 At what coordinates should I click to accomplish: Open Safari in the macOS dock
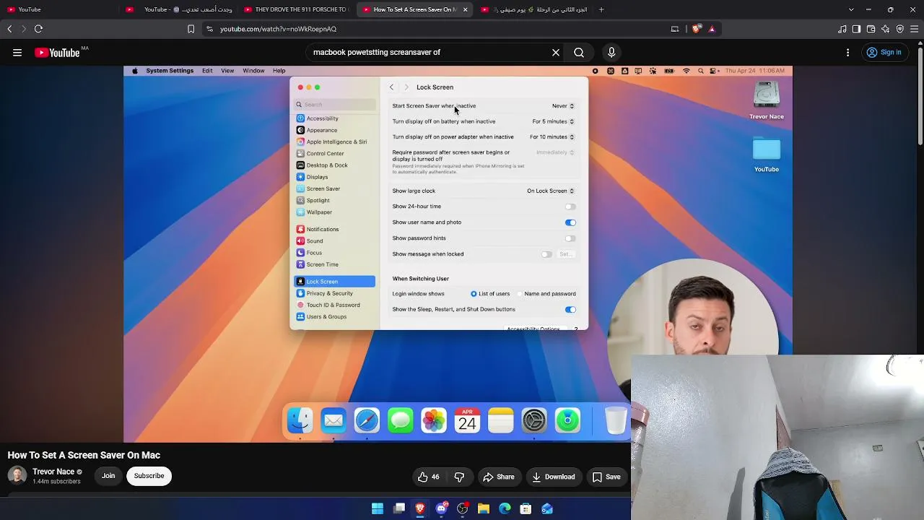367,420
